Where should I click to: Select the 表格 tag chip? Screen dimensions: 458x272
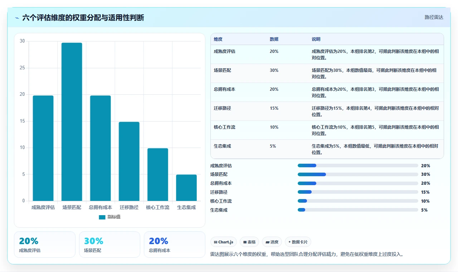click(x=249, y=242)
